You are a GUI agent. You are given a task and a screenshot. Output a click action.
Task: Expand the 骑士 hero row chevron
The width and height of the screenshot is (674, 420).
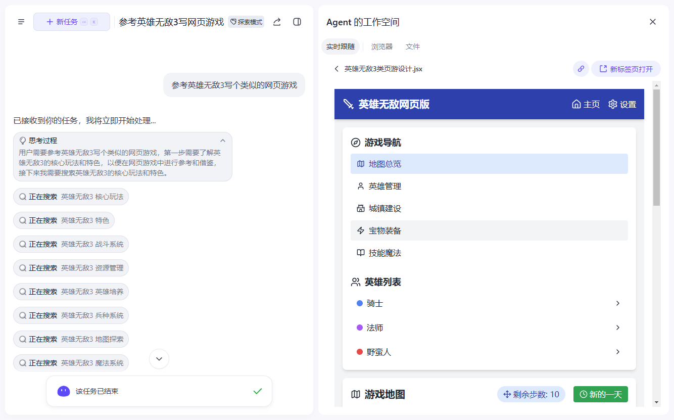pos(618,303)
